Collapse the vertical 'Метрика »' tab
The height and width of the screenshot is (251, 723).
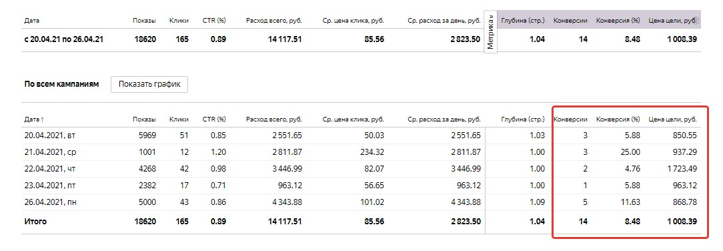click(490, 31)
